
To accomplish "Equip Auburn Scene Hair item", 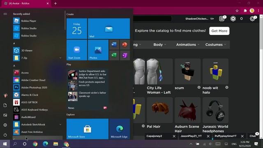I will [188, 110].
